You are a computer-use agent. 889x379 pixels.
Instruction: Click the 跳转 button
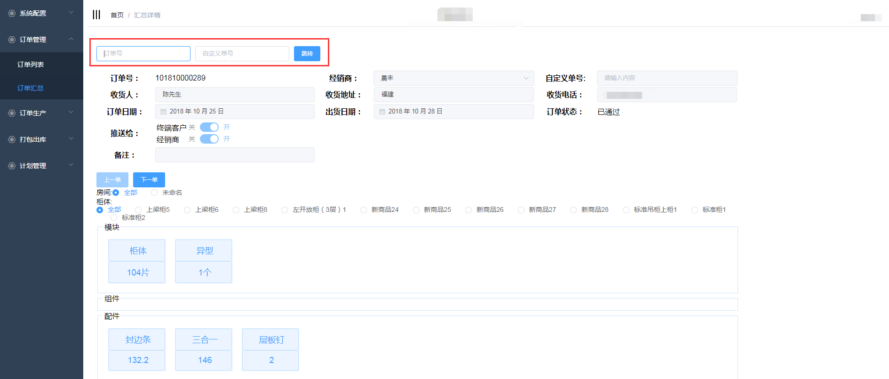point(307,54)
